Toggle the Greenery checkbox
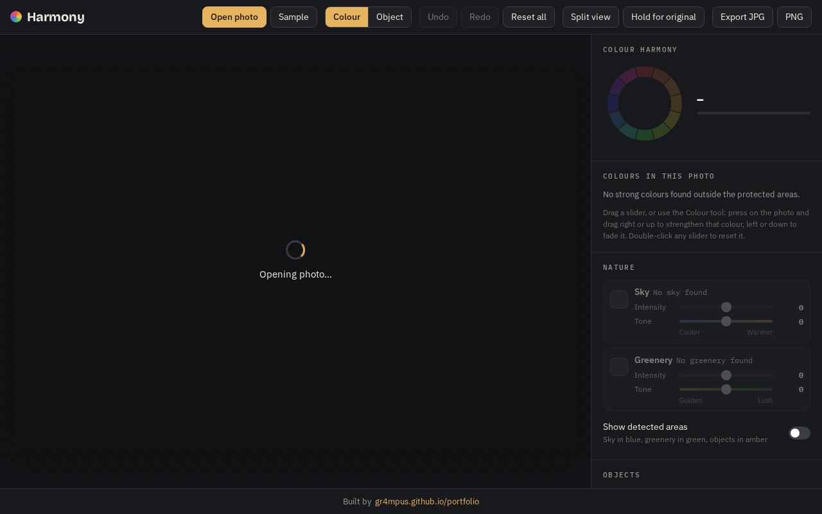 point(619,367)
